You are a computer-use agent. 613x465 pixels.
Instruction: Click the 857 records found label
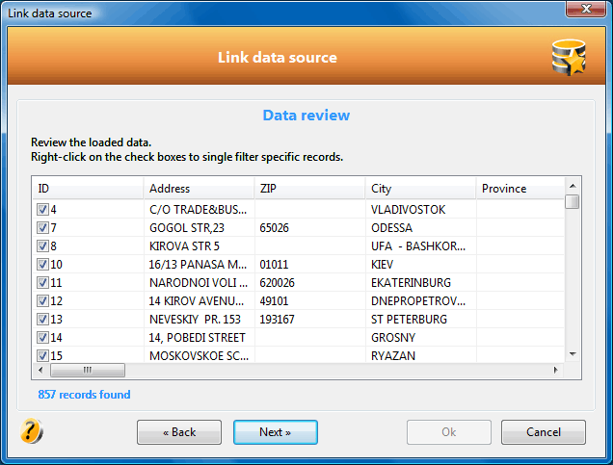pos(84,395)
